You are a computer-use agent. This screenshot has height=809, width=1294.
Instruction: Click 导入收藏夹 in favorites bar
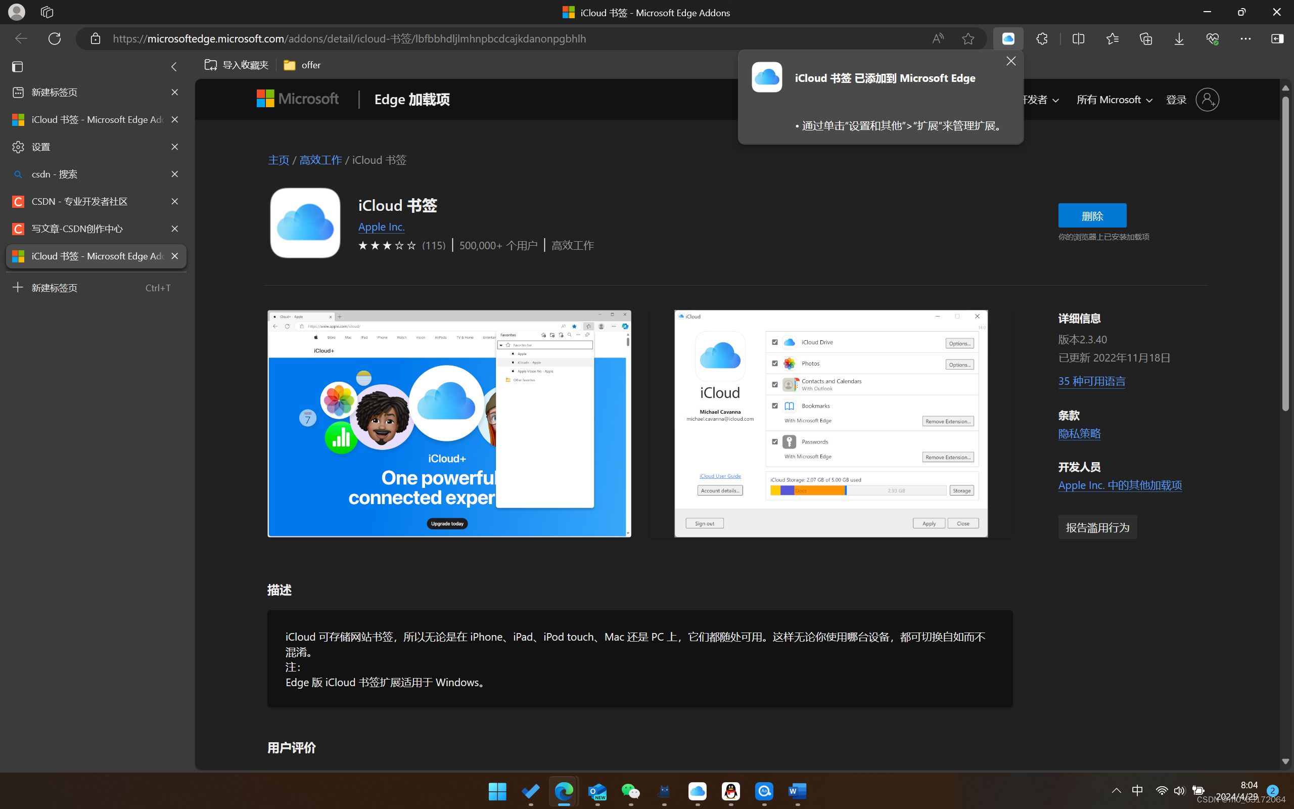[x=237, y=65]
